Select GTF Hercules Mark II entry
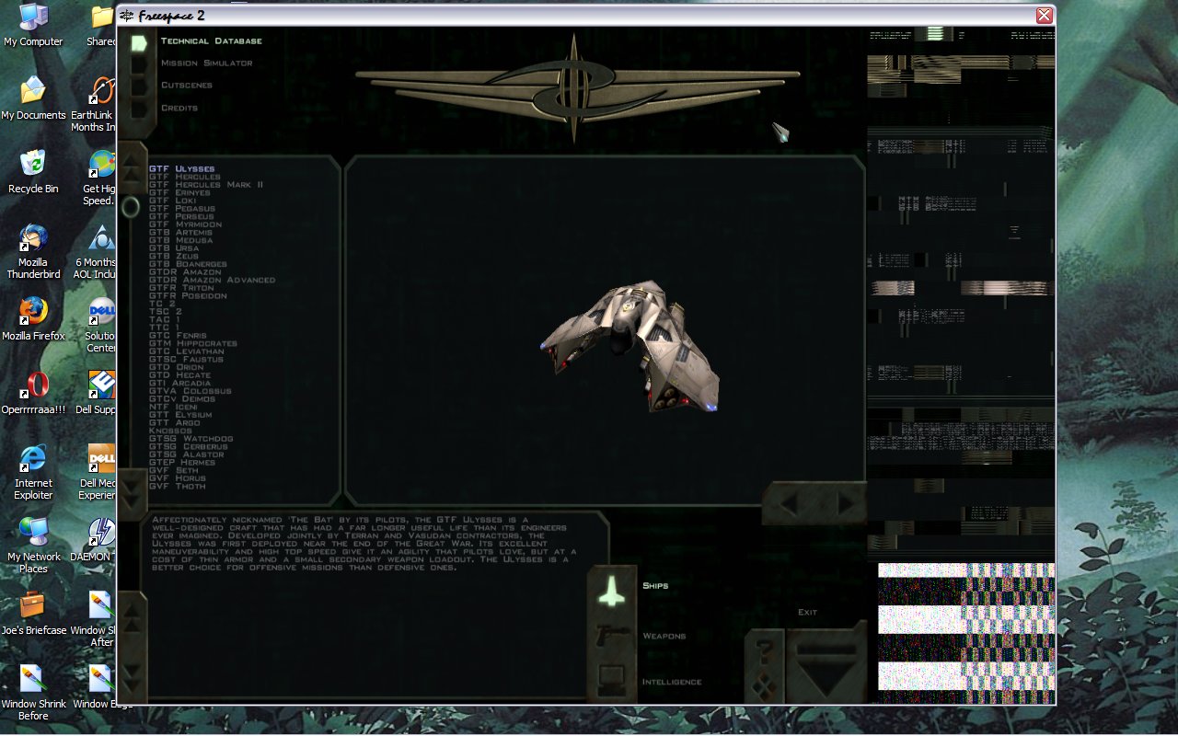 tap(206, 185)
